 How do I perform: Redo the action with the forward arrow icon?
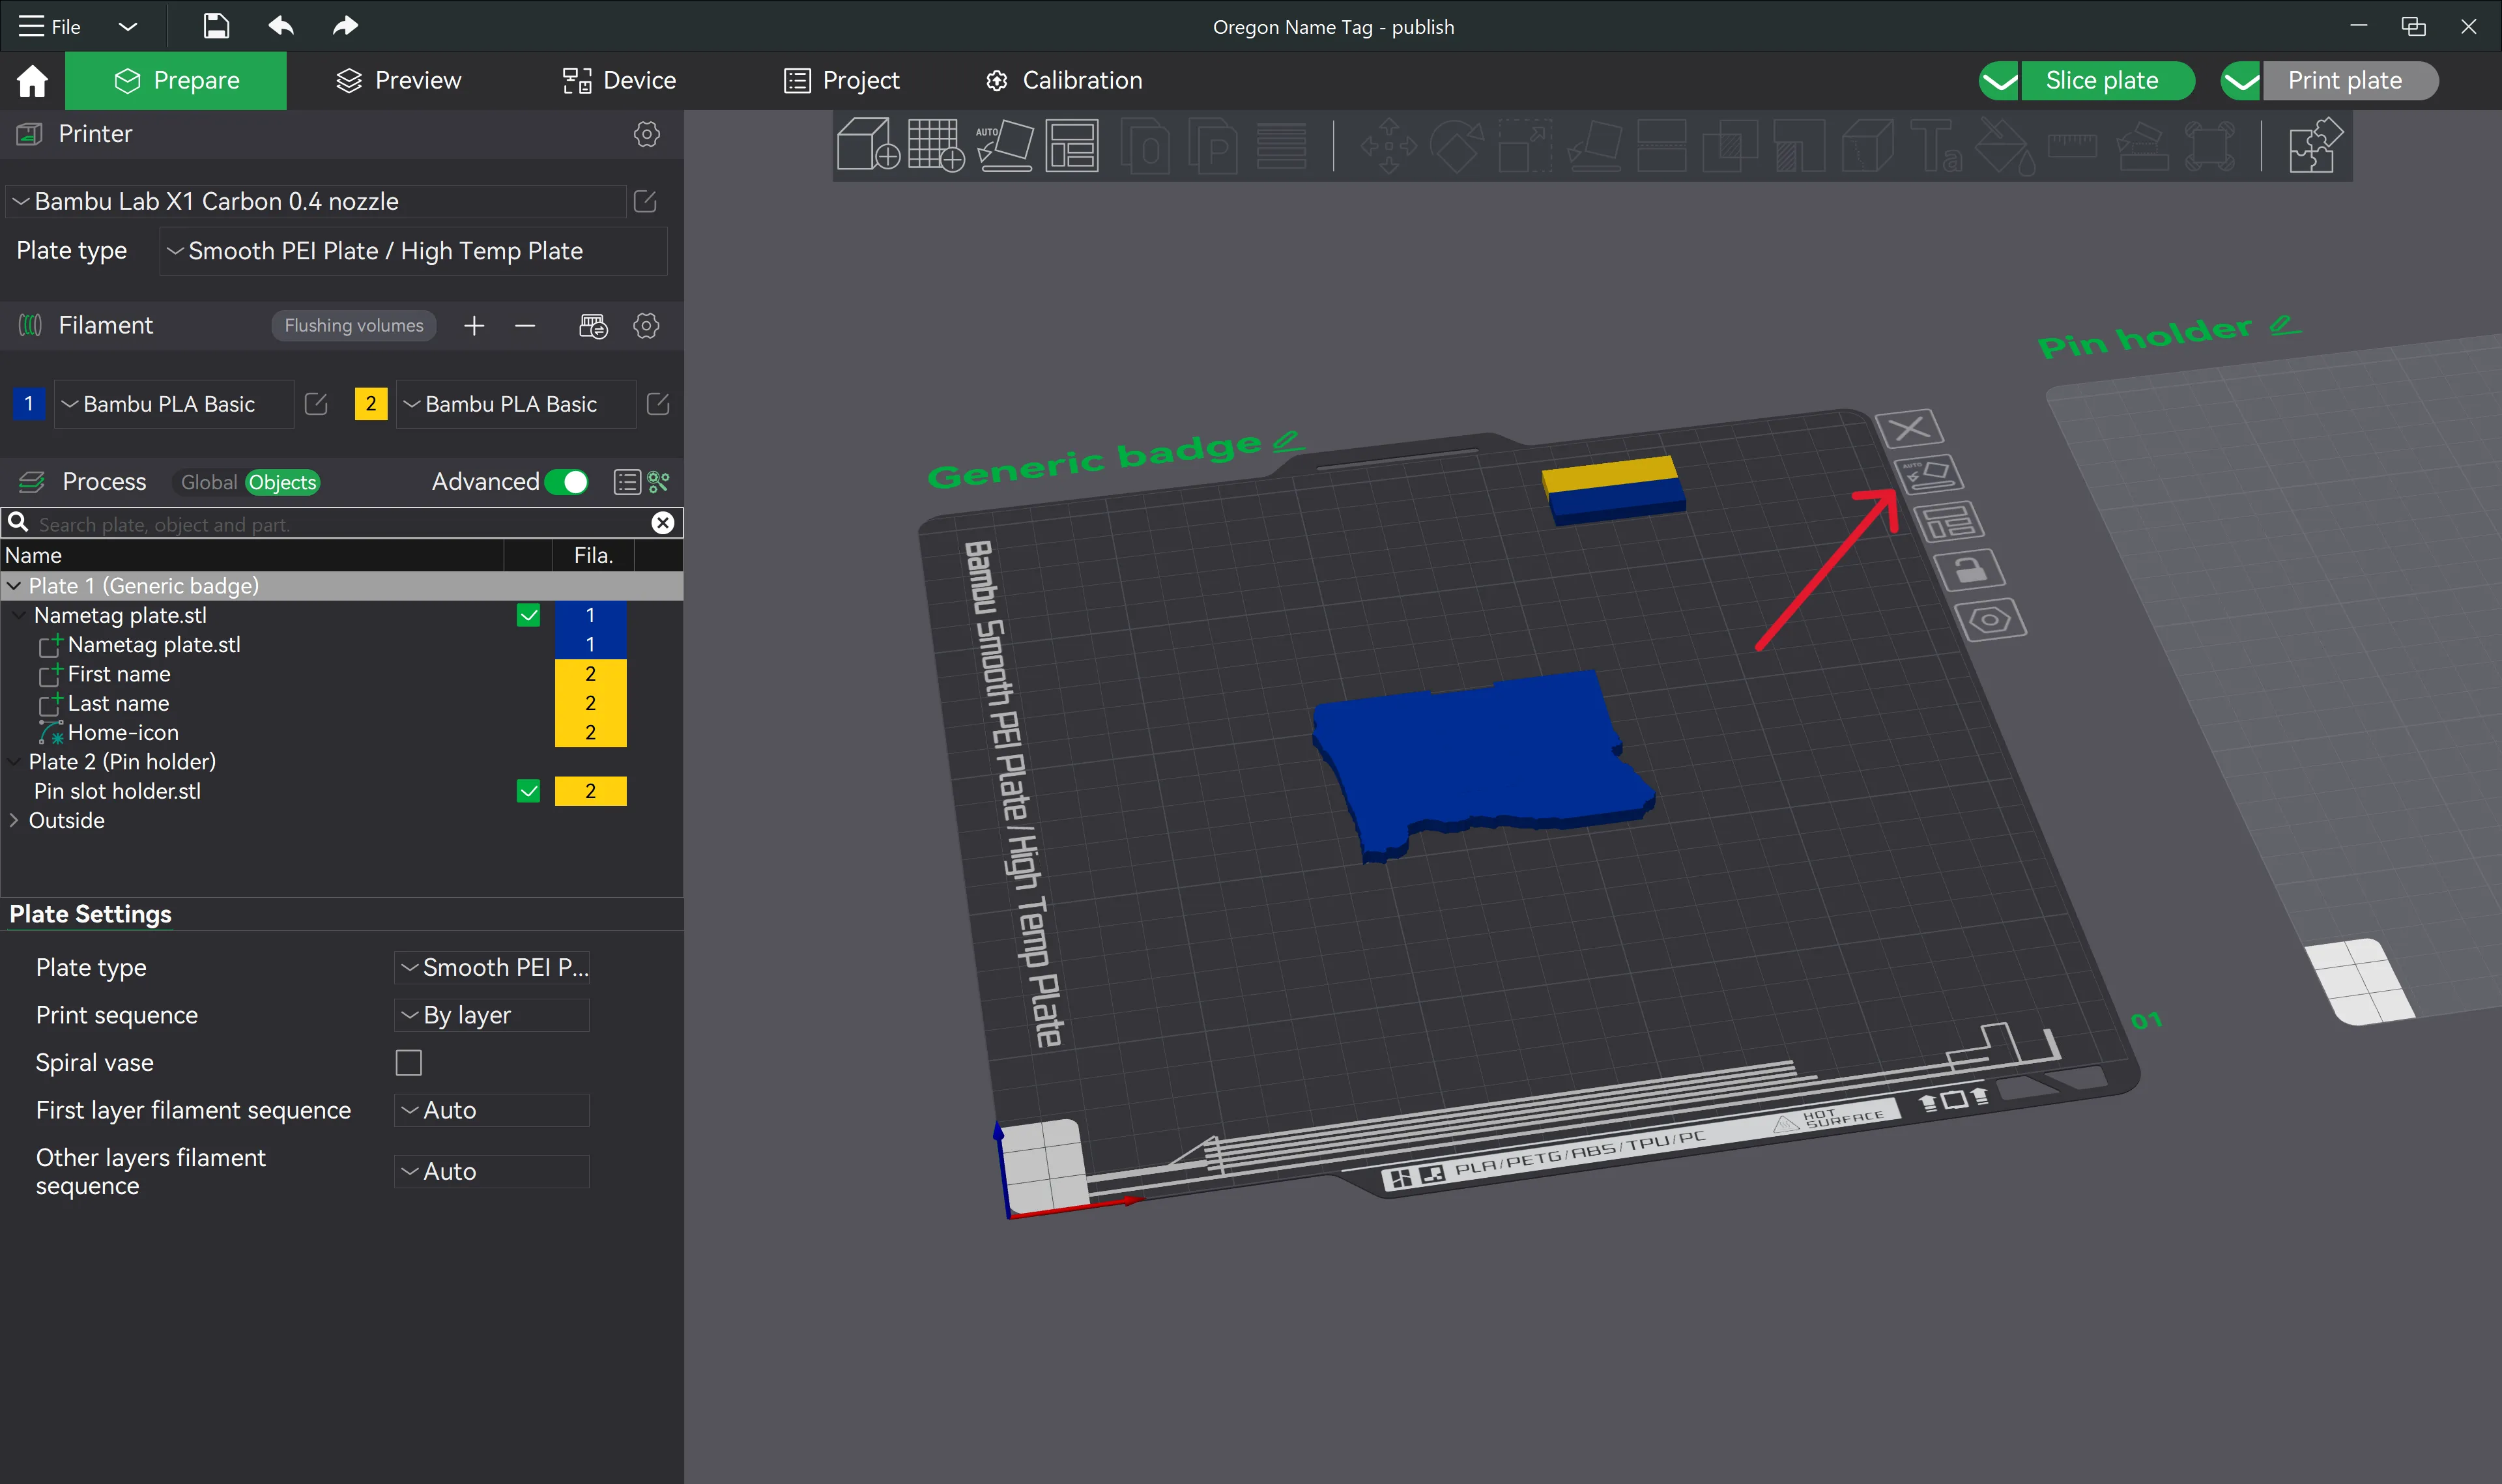tap(345, 26)
